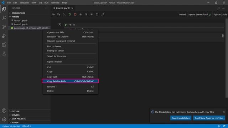Click the run cell and below icon

coord(64,14)
